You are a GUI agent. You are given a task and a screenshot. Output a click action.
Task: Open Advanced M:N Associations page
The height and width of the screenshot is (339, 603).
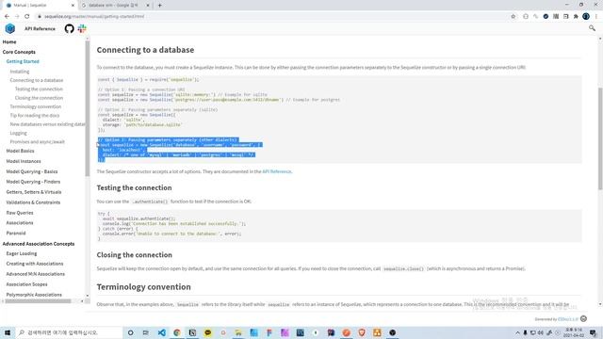pyautogui.click(x=36, y=274)
